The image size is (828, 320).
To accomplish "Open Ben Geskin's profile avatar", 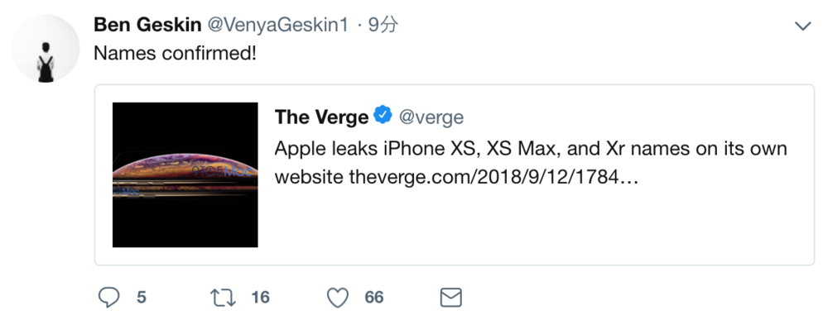I will [46, 48].
